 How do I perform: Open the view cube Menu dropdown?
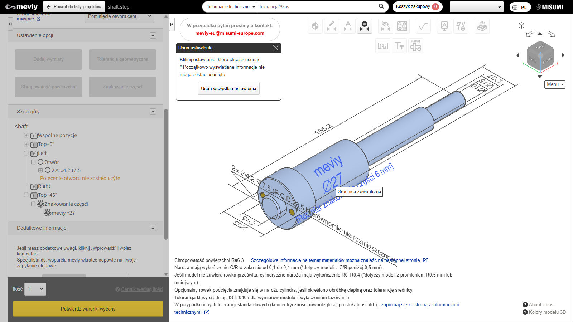555,84
